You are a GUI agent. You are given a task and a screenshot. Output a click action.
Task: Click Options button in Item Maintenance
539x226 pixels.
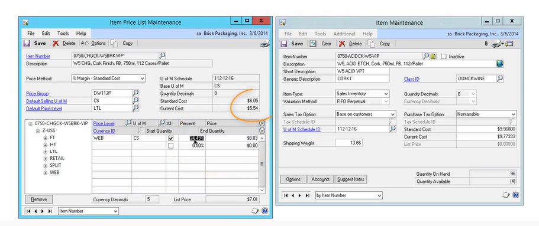coord(293,179)
